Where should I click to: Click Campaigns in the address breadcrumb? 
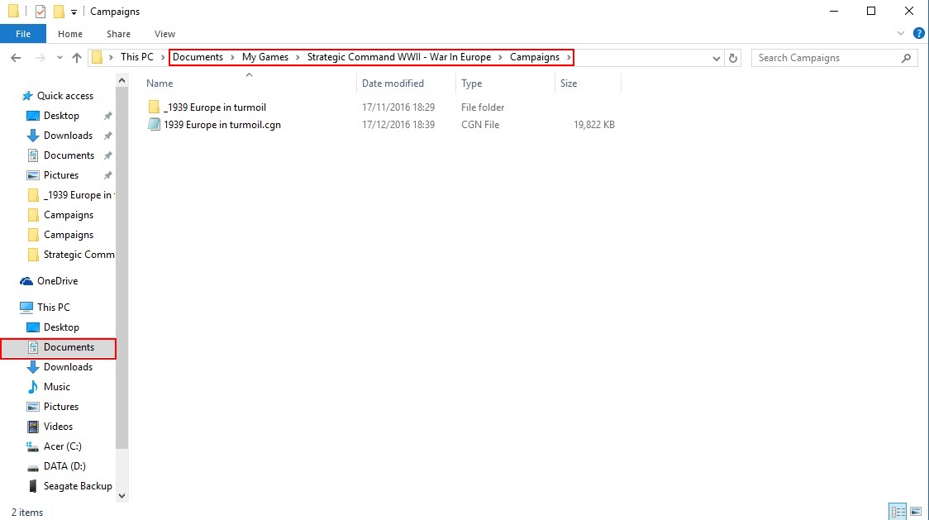coord(535,57)
